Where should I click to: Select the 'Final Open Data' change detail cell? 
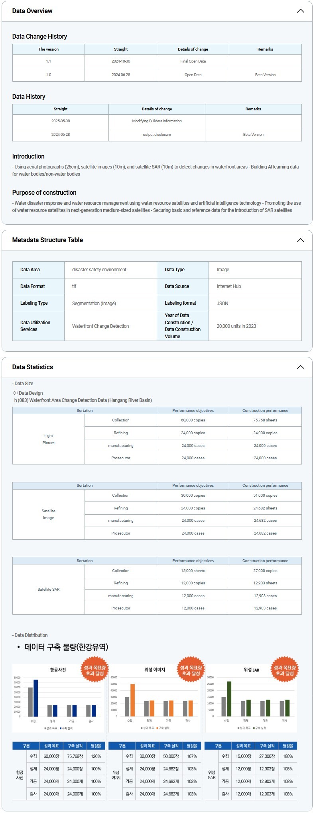point(193,61)
